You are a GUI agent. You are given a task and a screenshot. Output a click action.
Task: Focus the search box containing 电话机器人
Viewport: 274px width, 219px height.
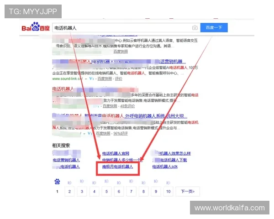click(126, 27)
